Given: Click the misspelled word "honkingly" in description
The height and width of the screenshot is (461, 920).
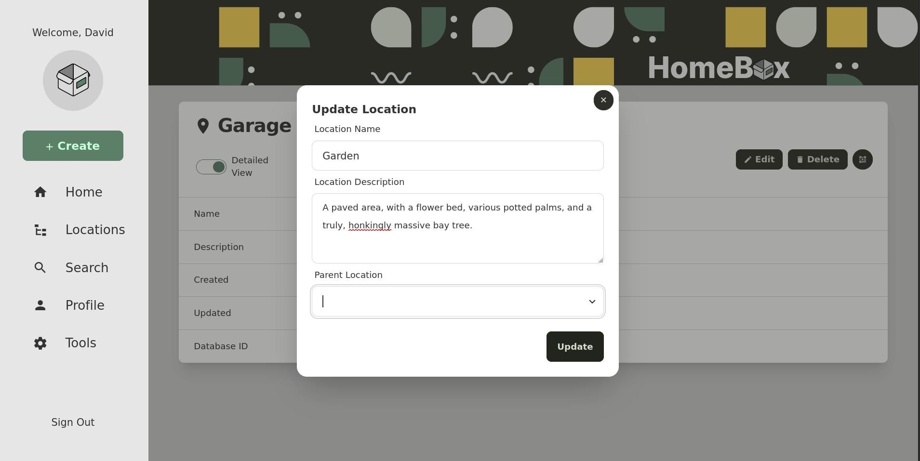Looking at the screenshot, I should [x=370, y=225].
